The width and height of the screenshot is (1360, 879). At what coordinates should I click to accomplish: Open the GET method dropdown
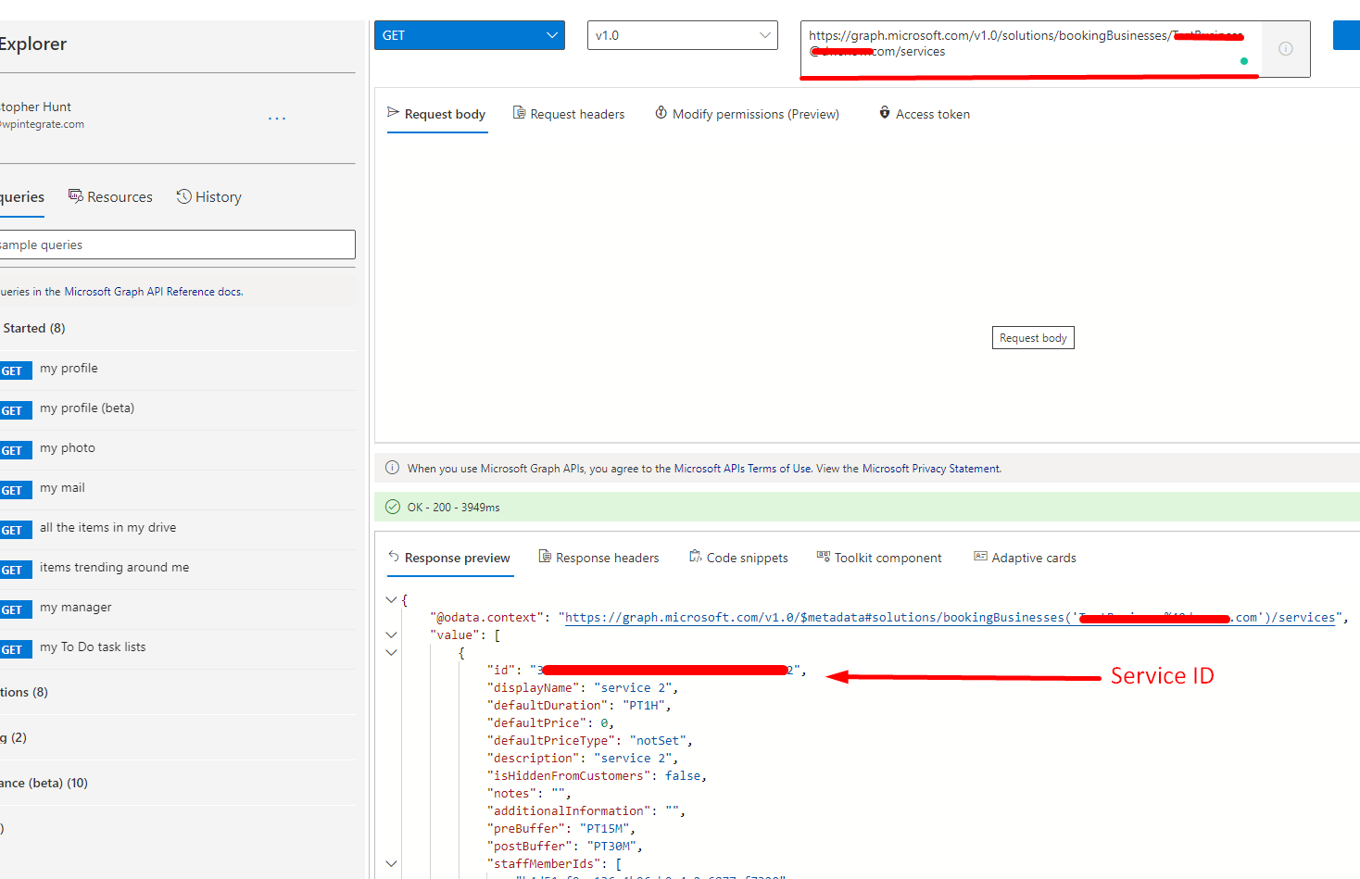470,35
